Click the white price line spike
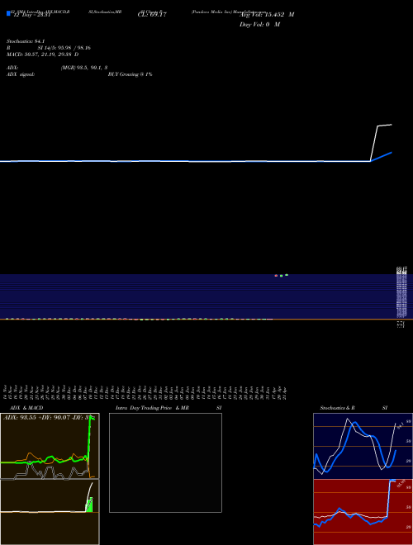The height and width of the screenshot is (545, 413). (374, 143)
